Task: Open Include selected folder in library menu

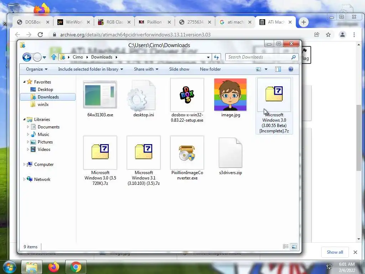Action: pos(91,69)
